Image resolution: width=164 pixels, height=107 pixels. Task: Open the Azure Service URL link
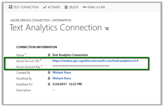[95, 61]
